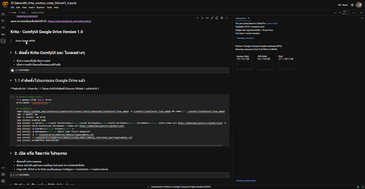Move cell down with arrow icon

point(202,18)
